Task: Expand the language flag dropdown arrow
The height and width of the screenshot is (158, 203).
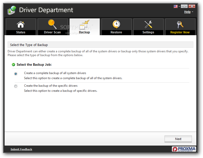Action: 179,7
